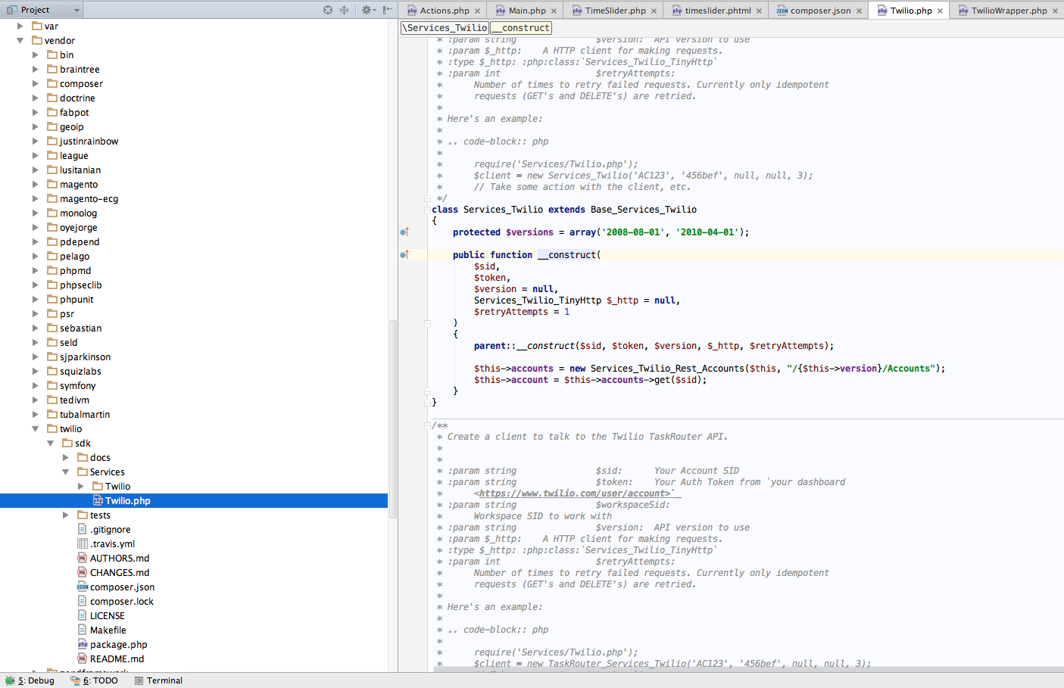Click the collapse all icon in Project panel
Viewport: 1064px width, 688px height.
pyautogui.click(x=344, y=10)
